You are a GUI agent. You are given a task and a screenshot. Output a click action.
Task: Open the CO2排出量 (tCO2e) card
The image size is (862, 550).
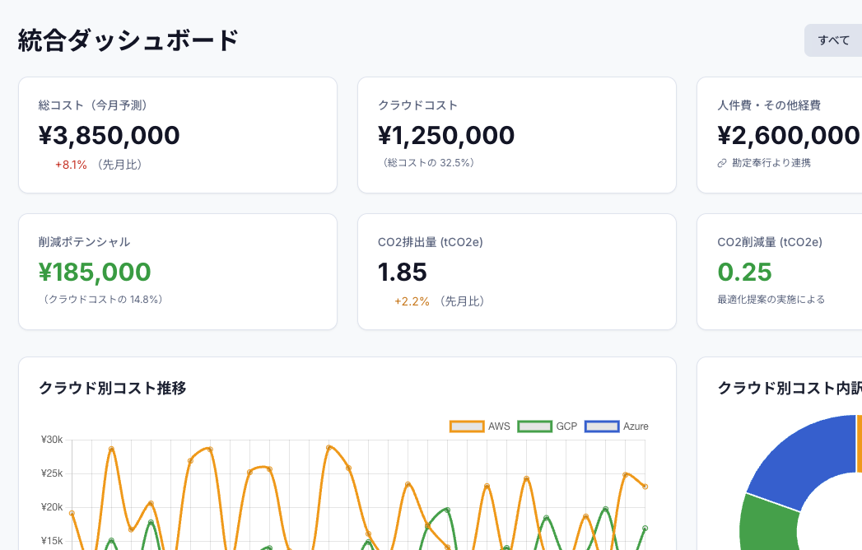coord(516,271)
